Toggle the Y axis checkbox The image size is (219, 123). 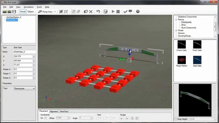tap(104, 118)
